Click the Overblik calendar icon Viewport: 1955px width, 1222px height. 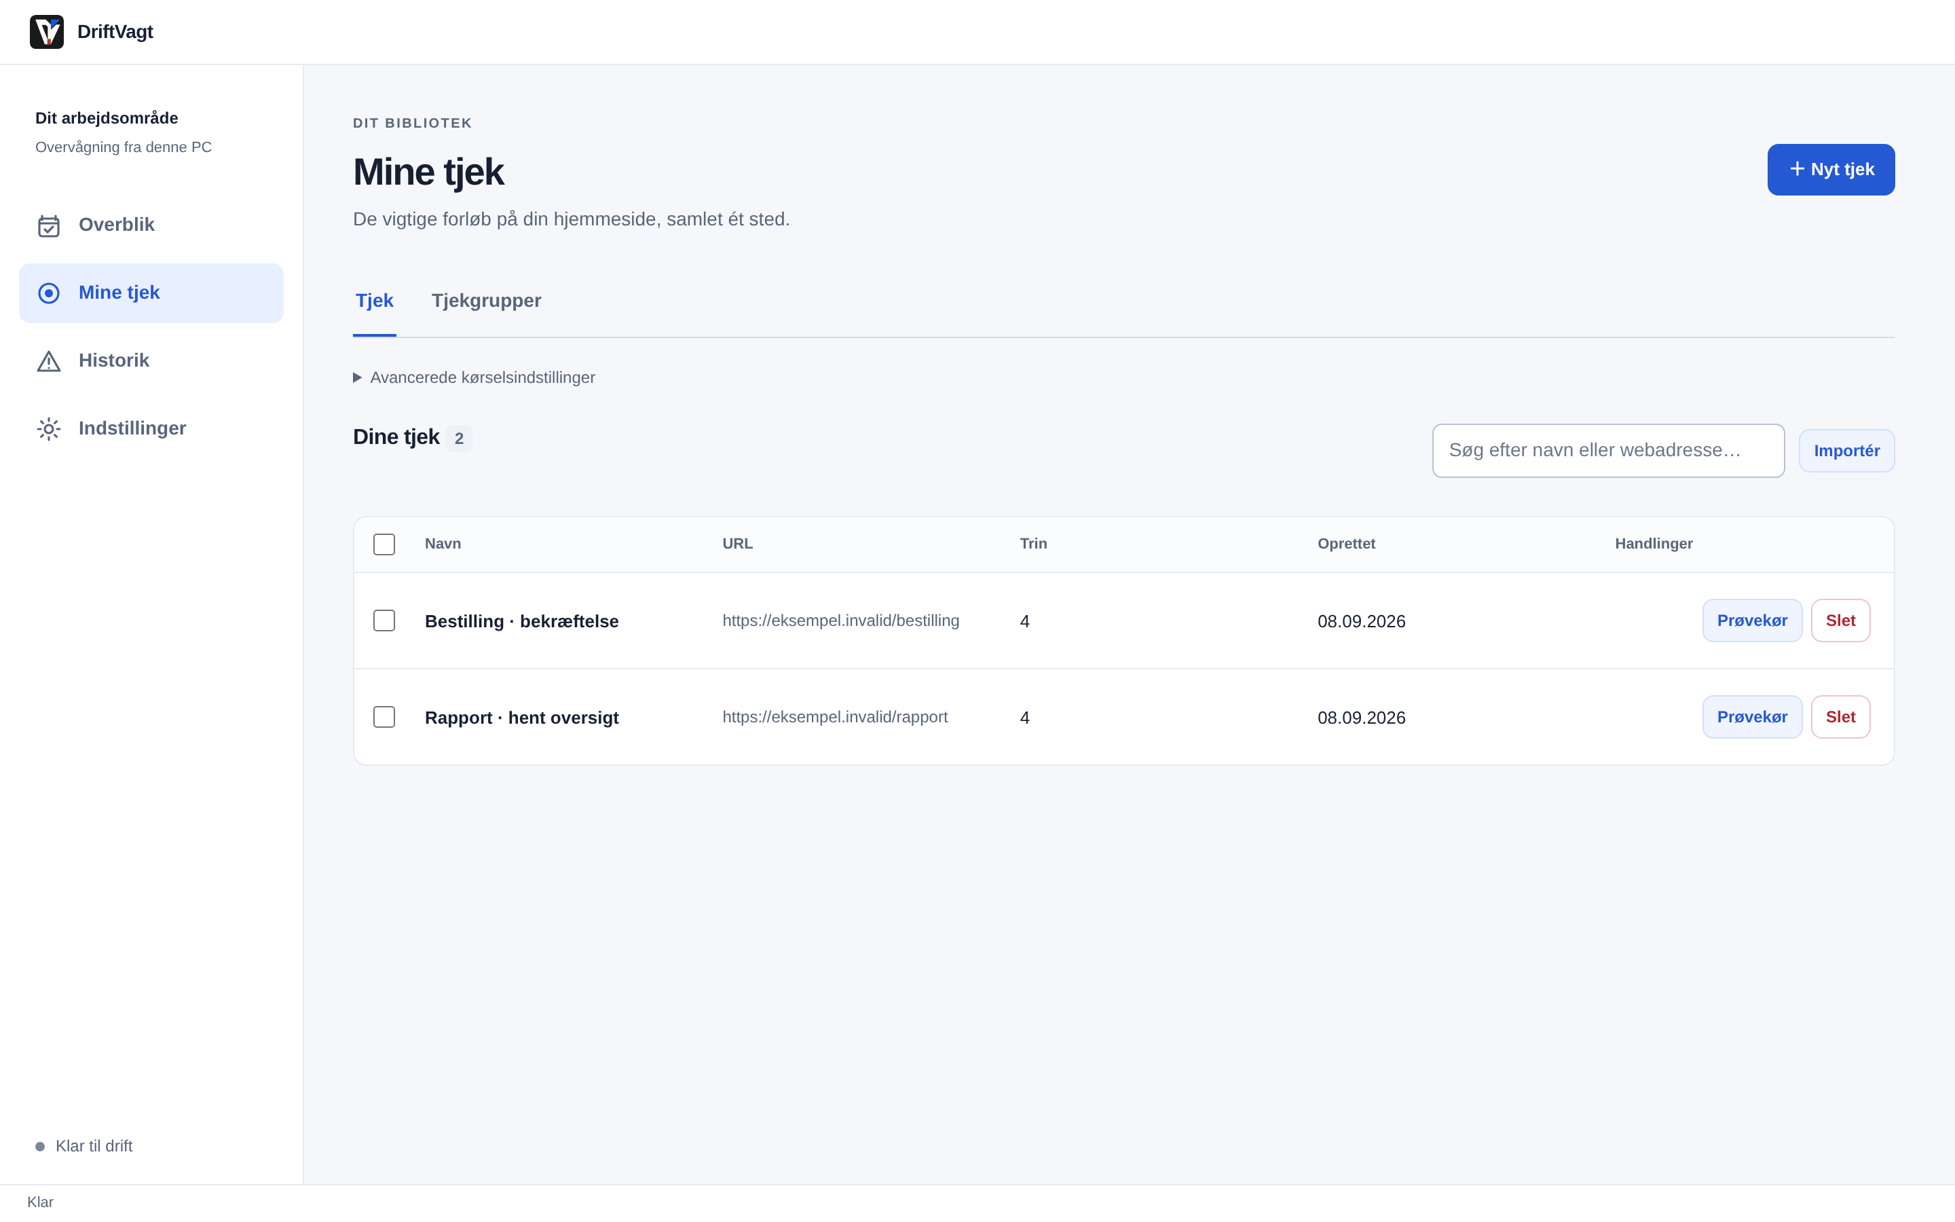point(48,225)
